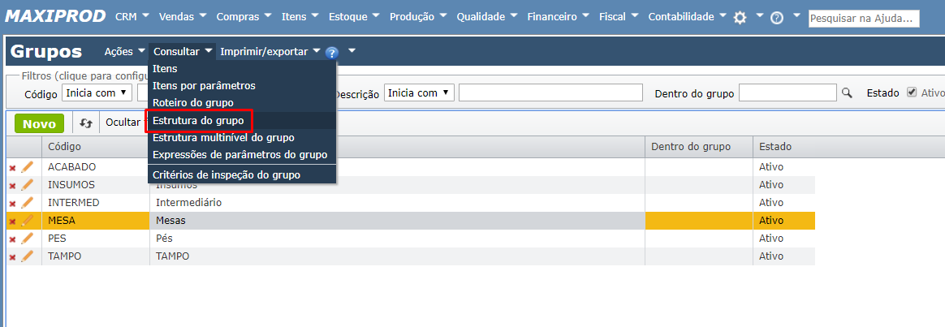Click the blue help icon in Grupos header

click(x=331, y=53)
